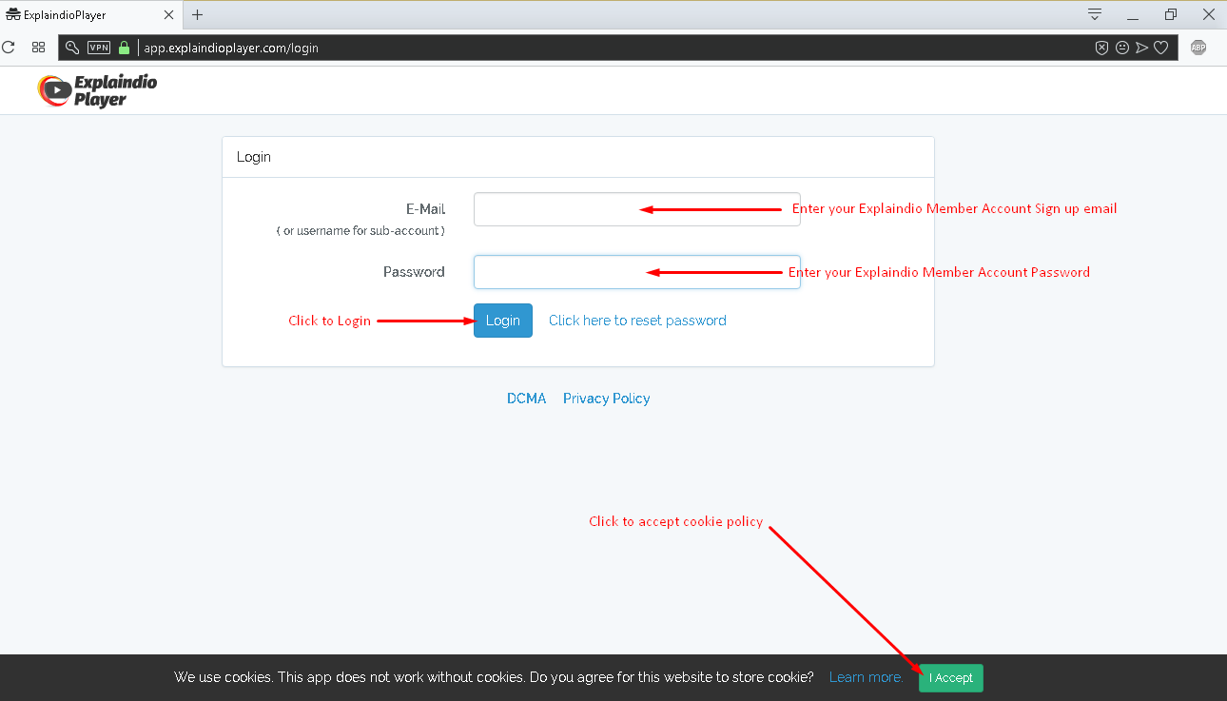The width and height of the screenshot is (1227, 701).
Task: Click the cookie 'Learn more.' link
Action: click(867, 677)
